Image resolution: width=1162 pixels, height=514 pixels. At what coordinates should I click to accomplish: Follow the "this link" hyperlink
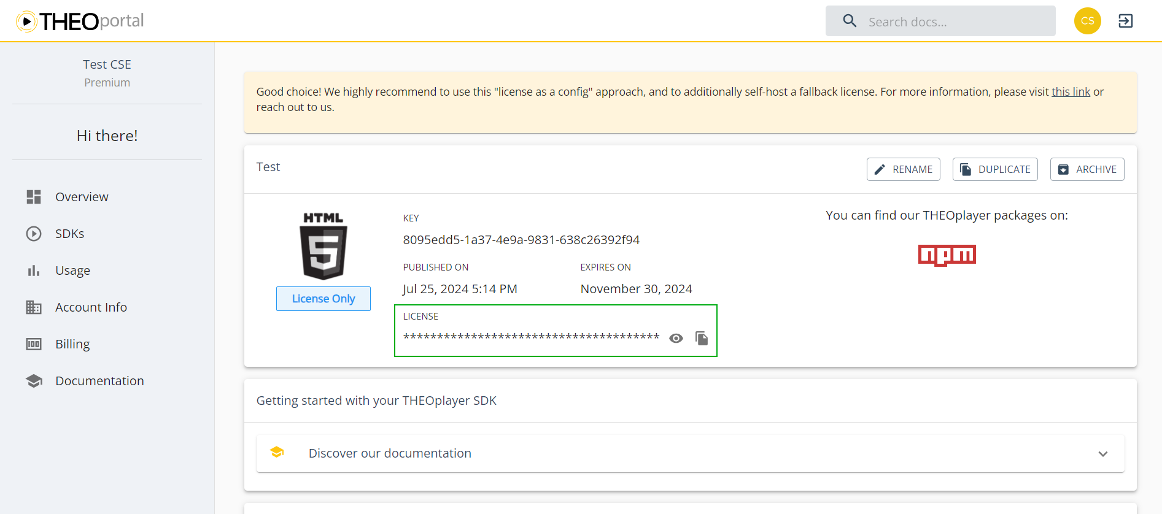click(1071, 92)
